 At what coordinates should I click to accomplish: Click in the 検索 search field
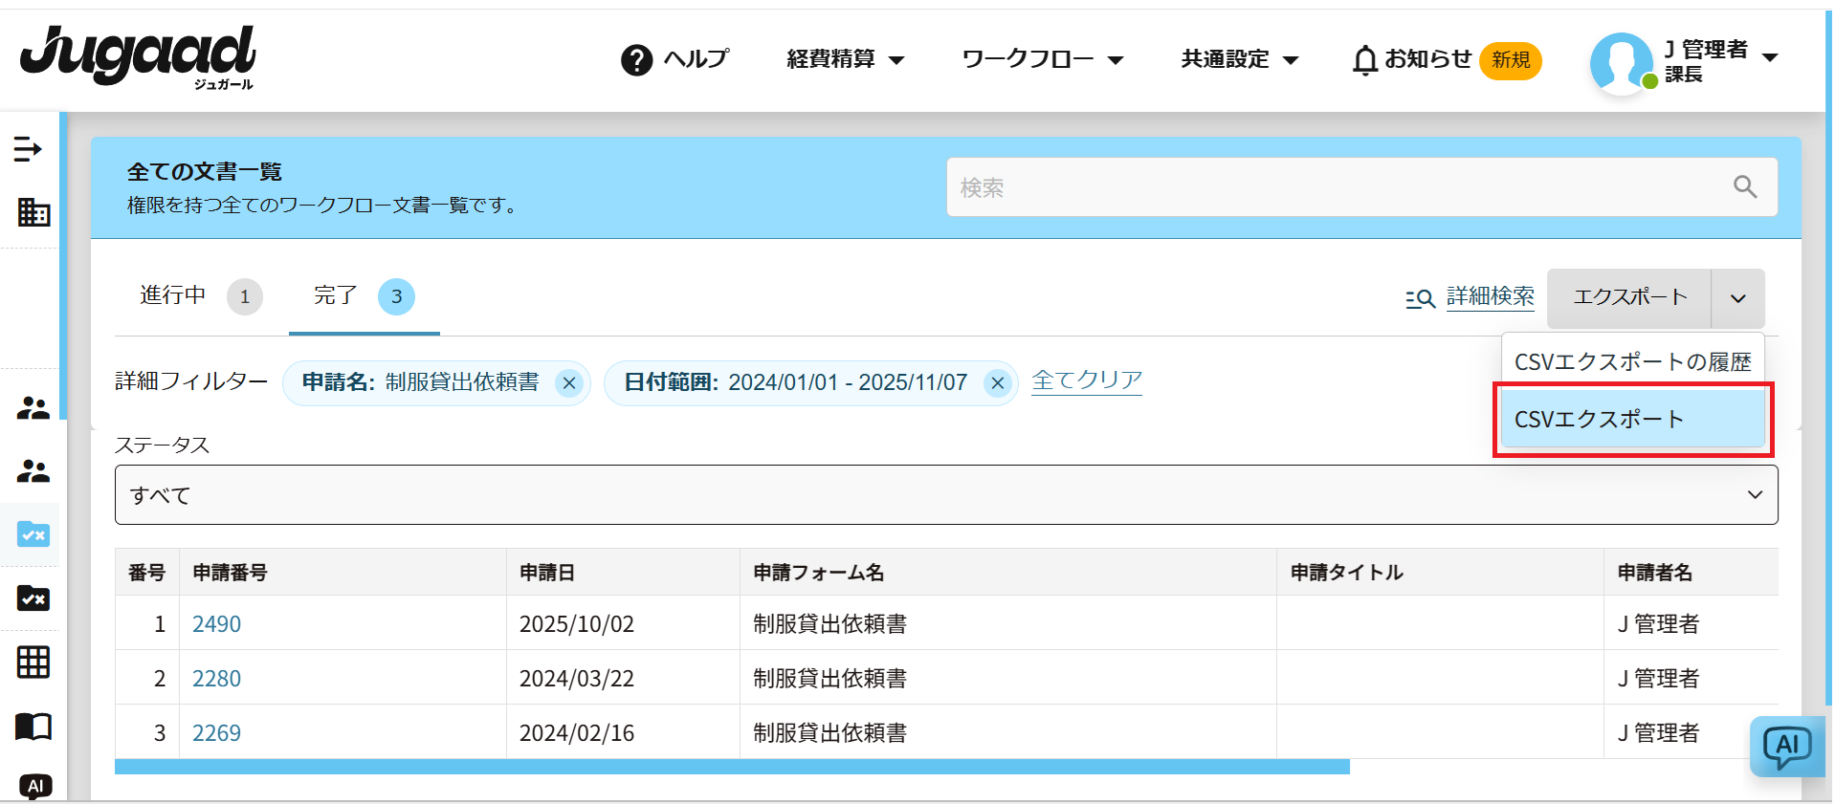tap(1339, 187)
